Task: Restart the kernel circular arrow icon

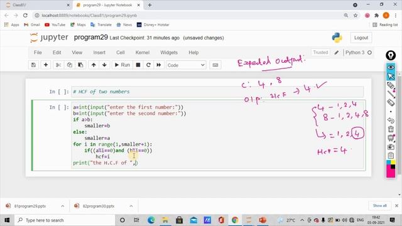Action: coord(148,65)
